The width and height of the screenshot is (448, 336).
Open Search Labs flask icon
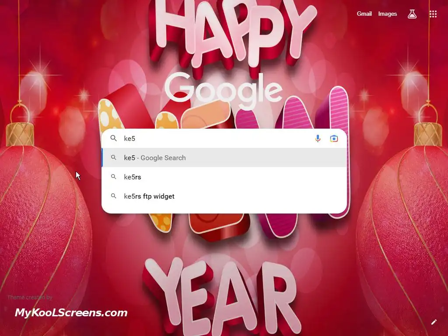pos(412,14)
